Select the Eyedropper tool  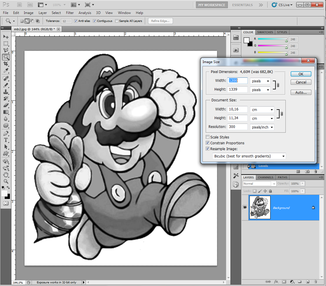pyautogui.click(x=6, y=71)
